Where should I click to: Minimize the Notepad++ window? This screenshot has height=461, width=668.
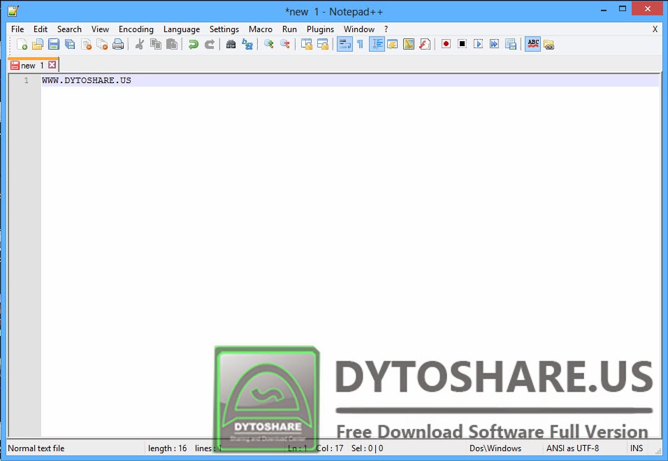coord(603,9)
